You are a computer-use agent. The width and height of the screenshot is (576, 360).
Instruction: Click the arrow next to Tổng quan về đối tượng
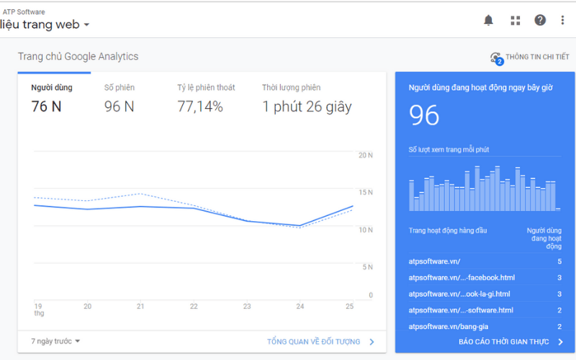[x=372, y=341]
